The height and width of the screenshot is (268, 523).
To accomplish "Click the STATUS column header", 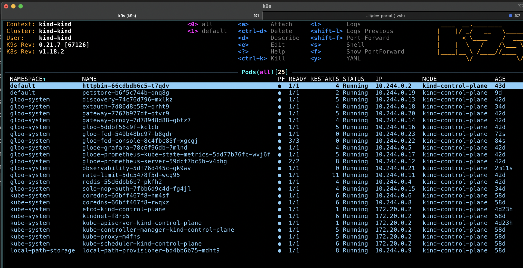I will click(353, 79).
